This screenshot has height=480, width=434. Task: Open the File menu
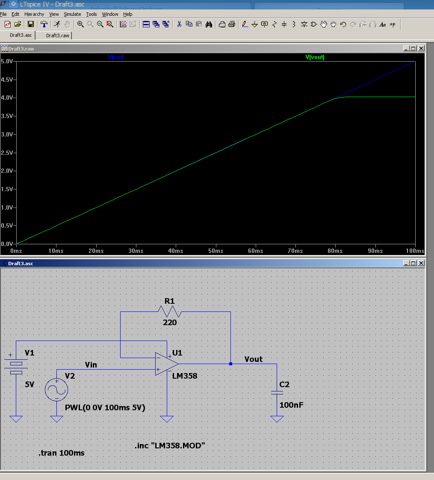pos(3,14)
